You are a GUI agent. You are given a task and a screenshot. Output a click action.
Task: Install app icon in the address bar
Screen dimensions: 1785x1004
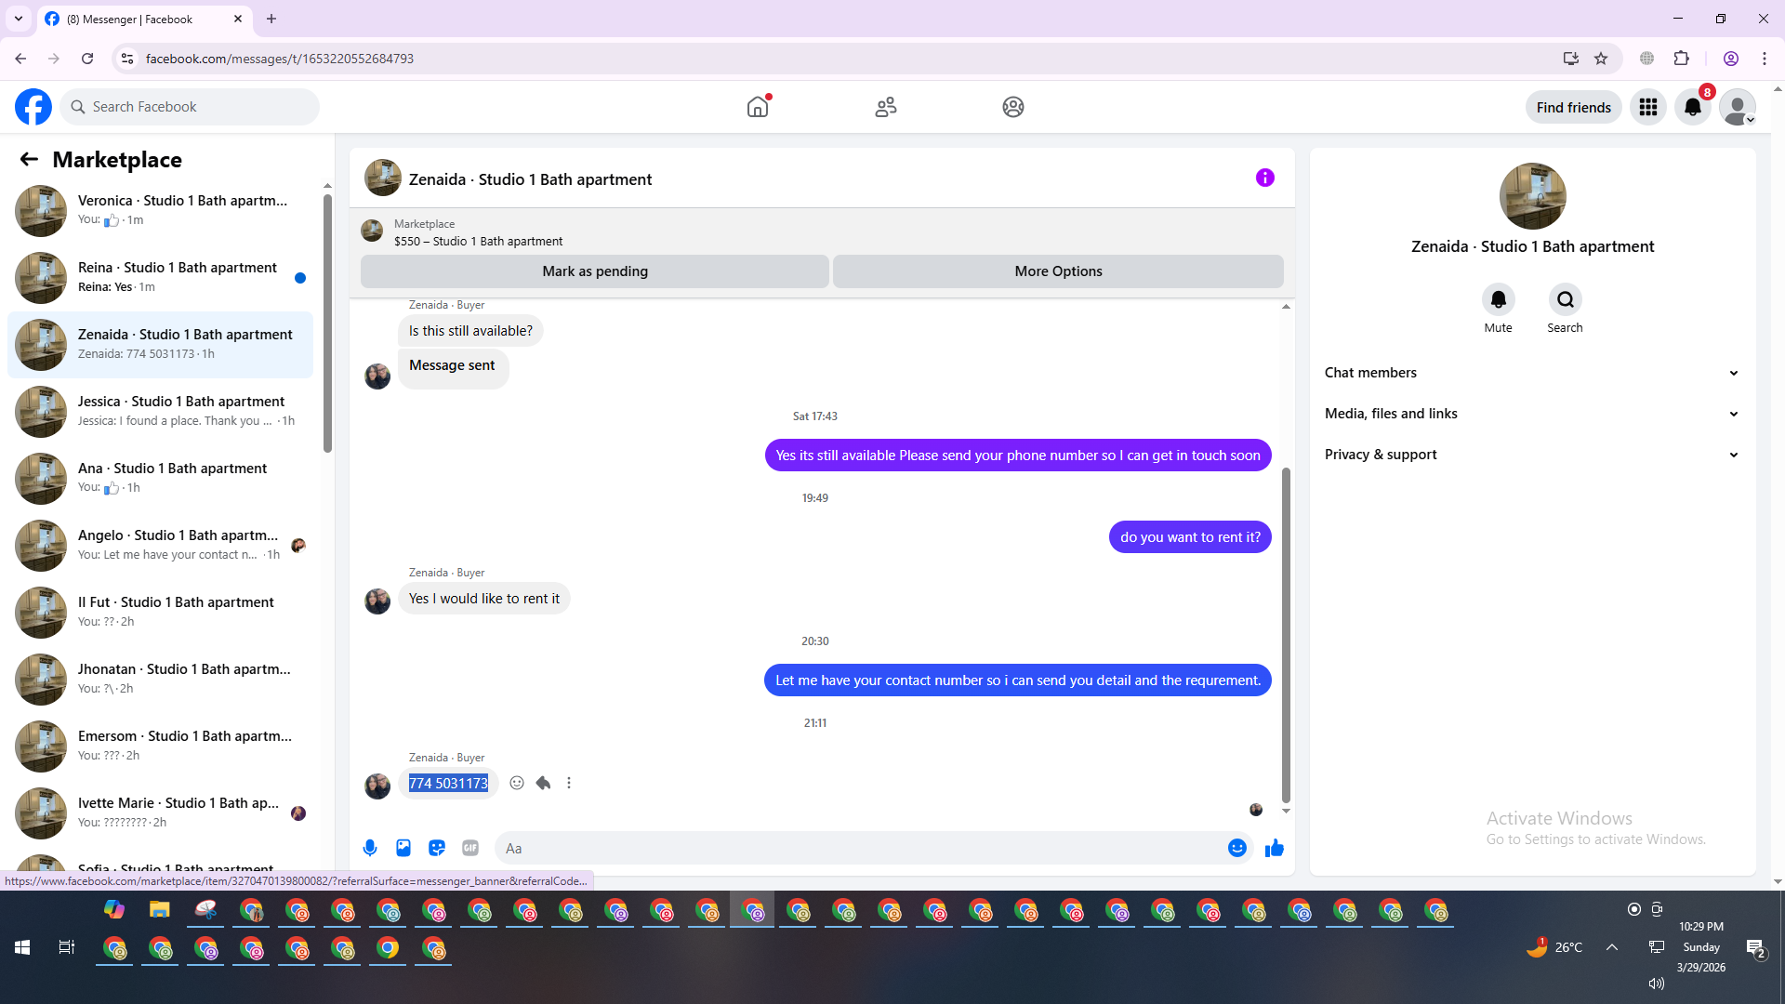1571,59
